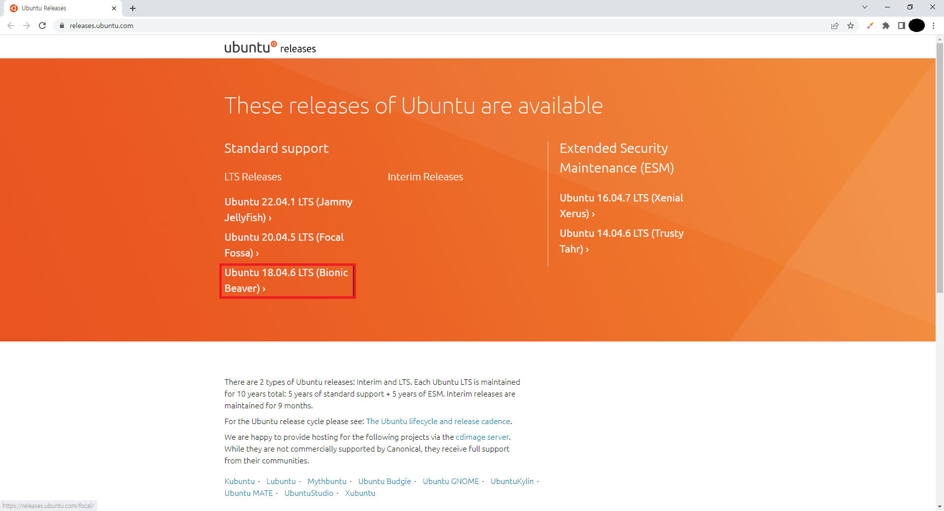The image size is (944, 511).
Task: Minimize the browser window
Action: coord(887,7)
